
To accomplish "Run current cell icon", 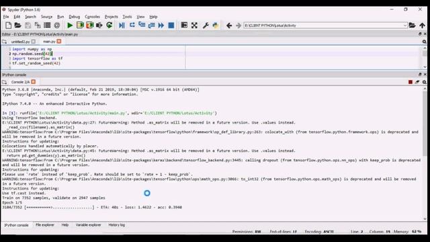I will [80, 26].
